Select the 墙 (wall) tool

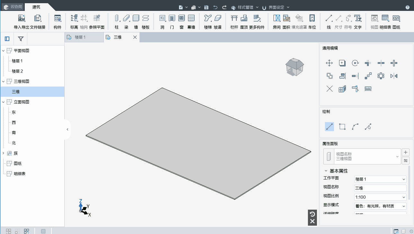pos(136,21)
